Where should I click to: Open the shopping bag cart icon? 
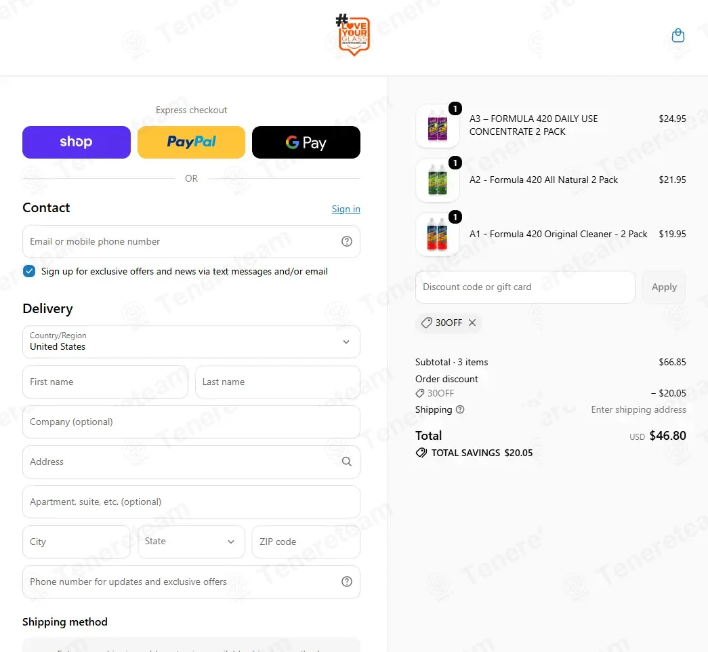[x=678, y=35]
